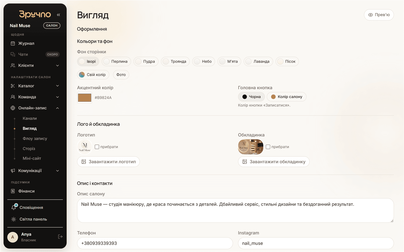Select the М'ята background option

229,61
